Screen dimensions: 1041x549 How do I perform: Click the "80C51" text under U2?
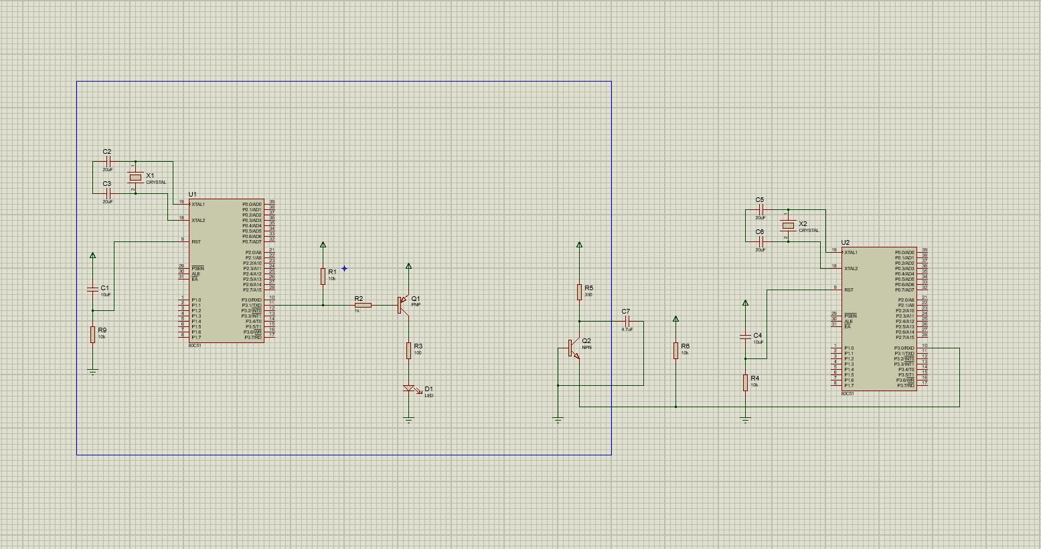coord(847,394)
